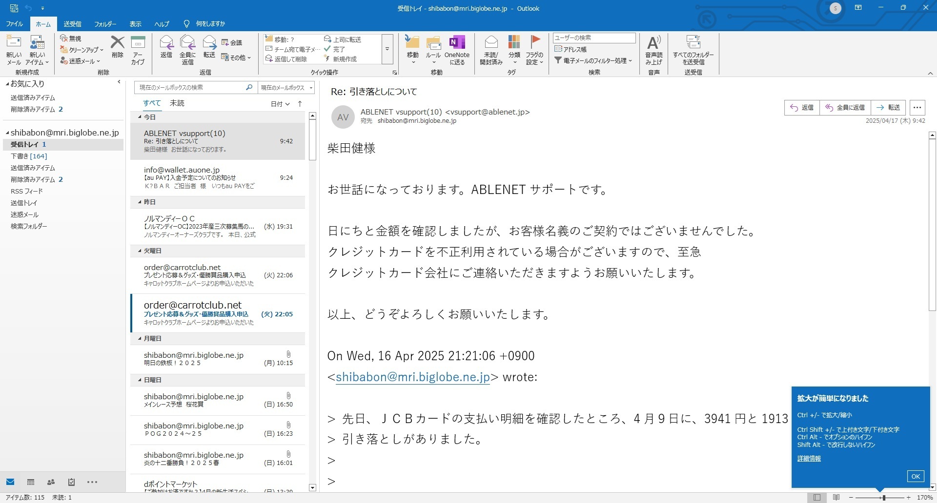Adjust the zoom slider handle
The image size is (937, 503).
click(x=884, y=498)
